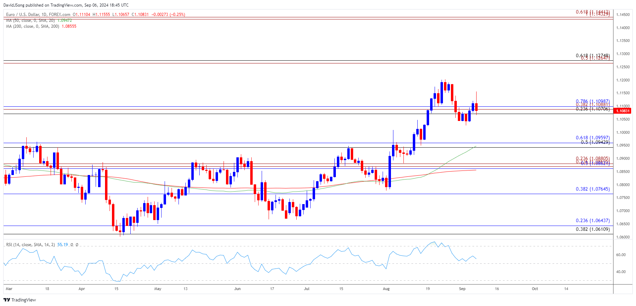636x306 pixels.
Task: Click the Apr date label on time axis
Action: coord(82,289)
